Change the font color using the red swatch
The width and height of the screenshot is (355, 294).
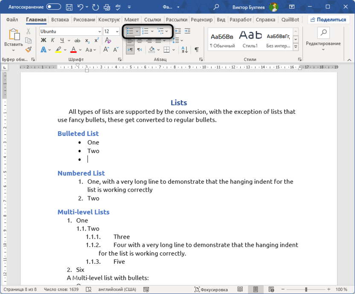point(73,50)
